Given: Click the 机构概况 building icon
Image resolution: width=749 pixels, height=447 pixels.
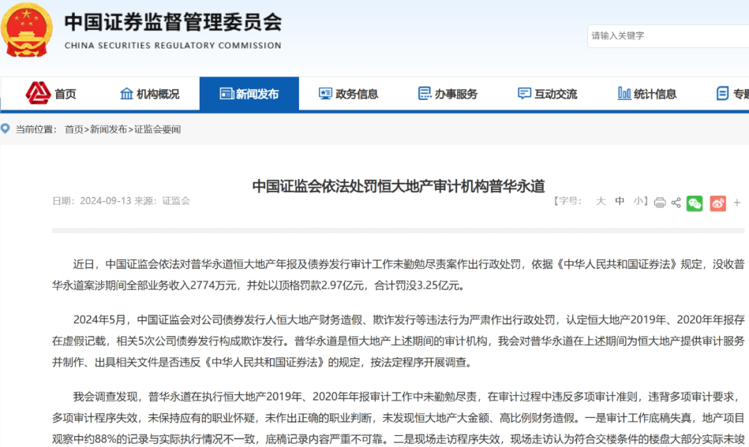Looking at the screenshot, I should (126, 94).
